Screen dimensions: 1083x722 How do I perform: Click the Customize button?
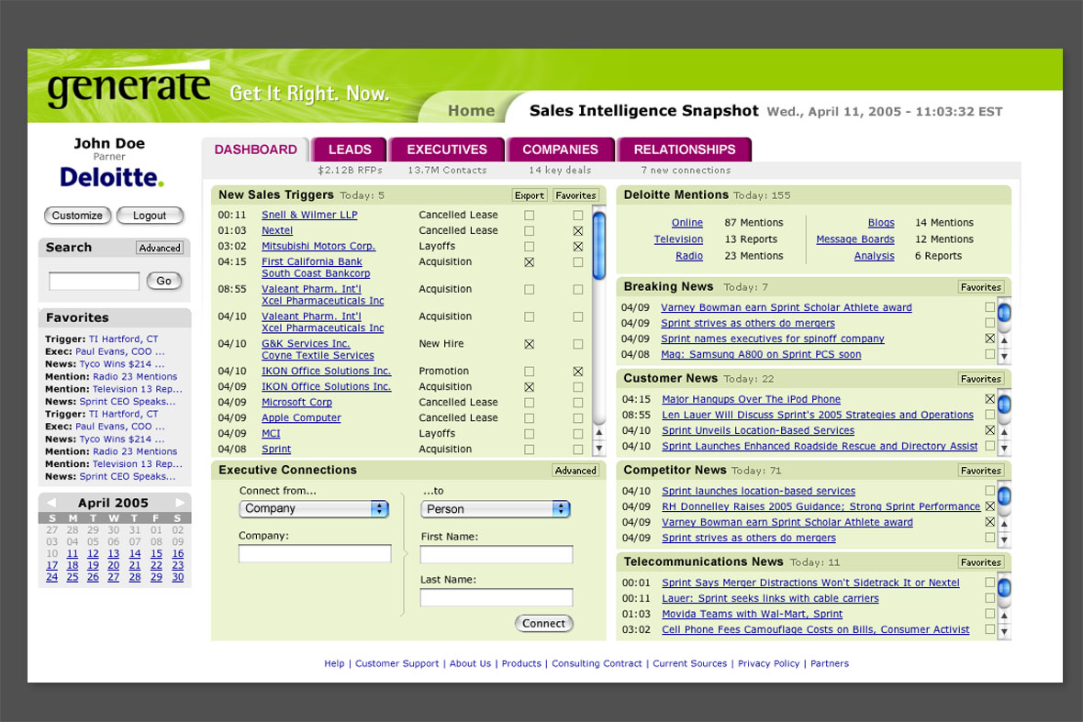(77, 216)
